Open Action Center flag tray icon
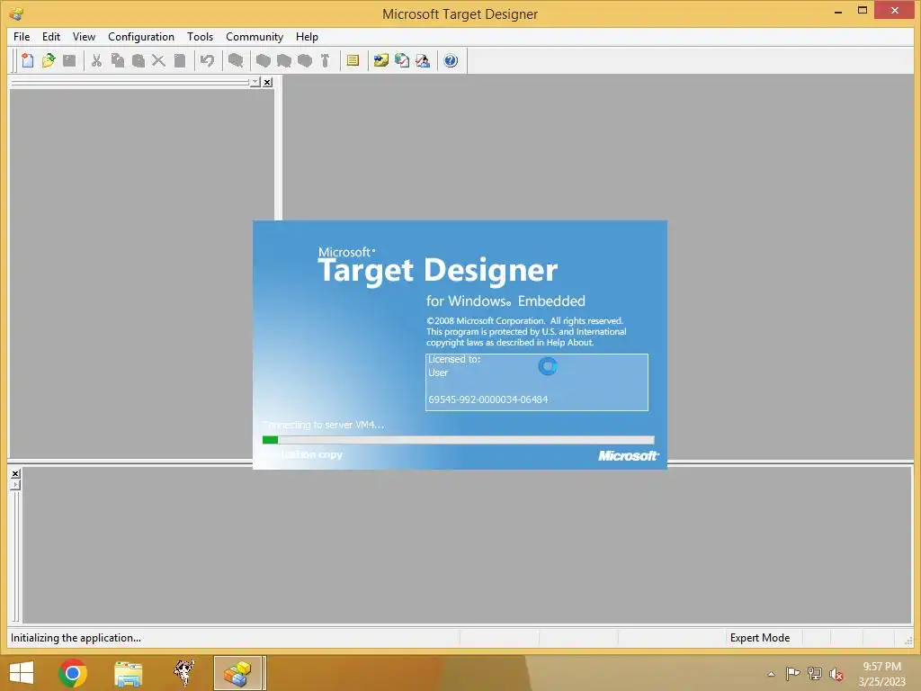 [x=792, y=674]
